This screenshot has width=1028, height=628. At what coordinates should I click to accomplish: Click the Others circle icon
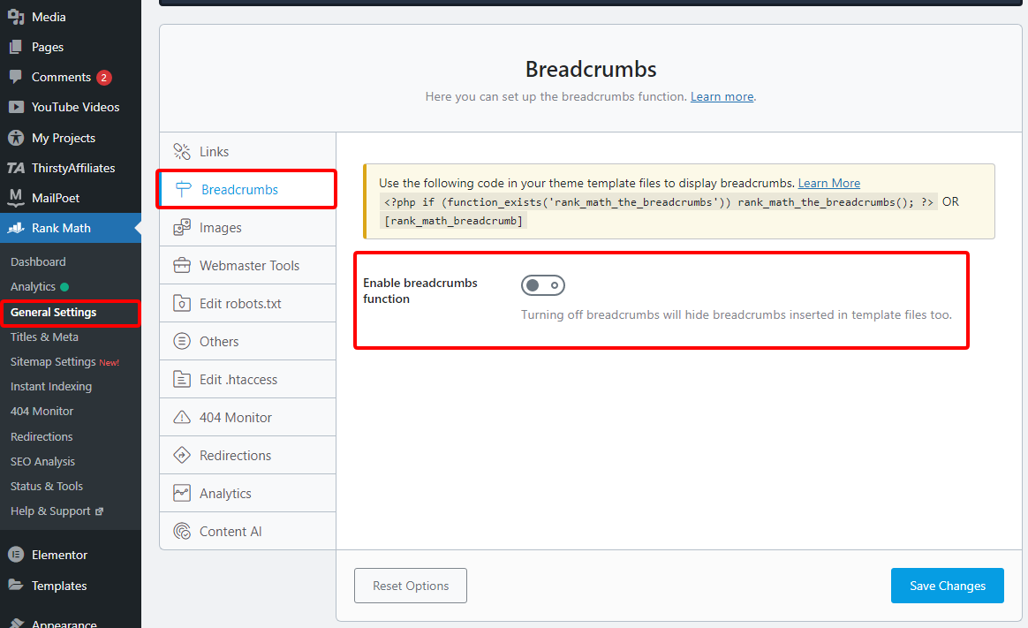tap(182, 342)
